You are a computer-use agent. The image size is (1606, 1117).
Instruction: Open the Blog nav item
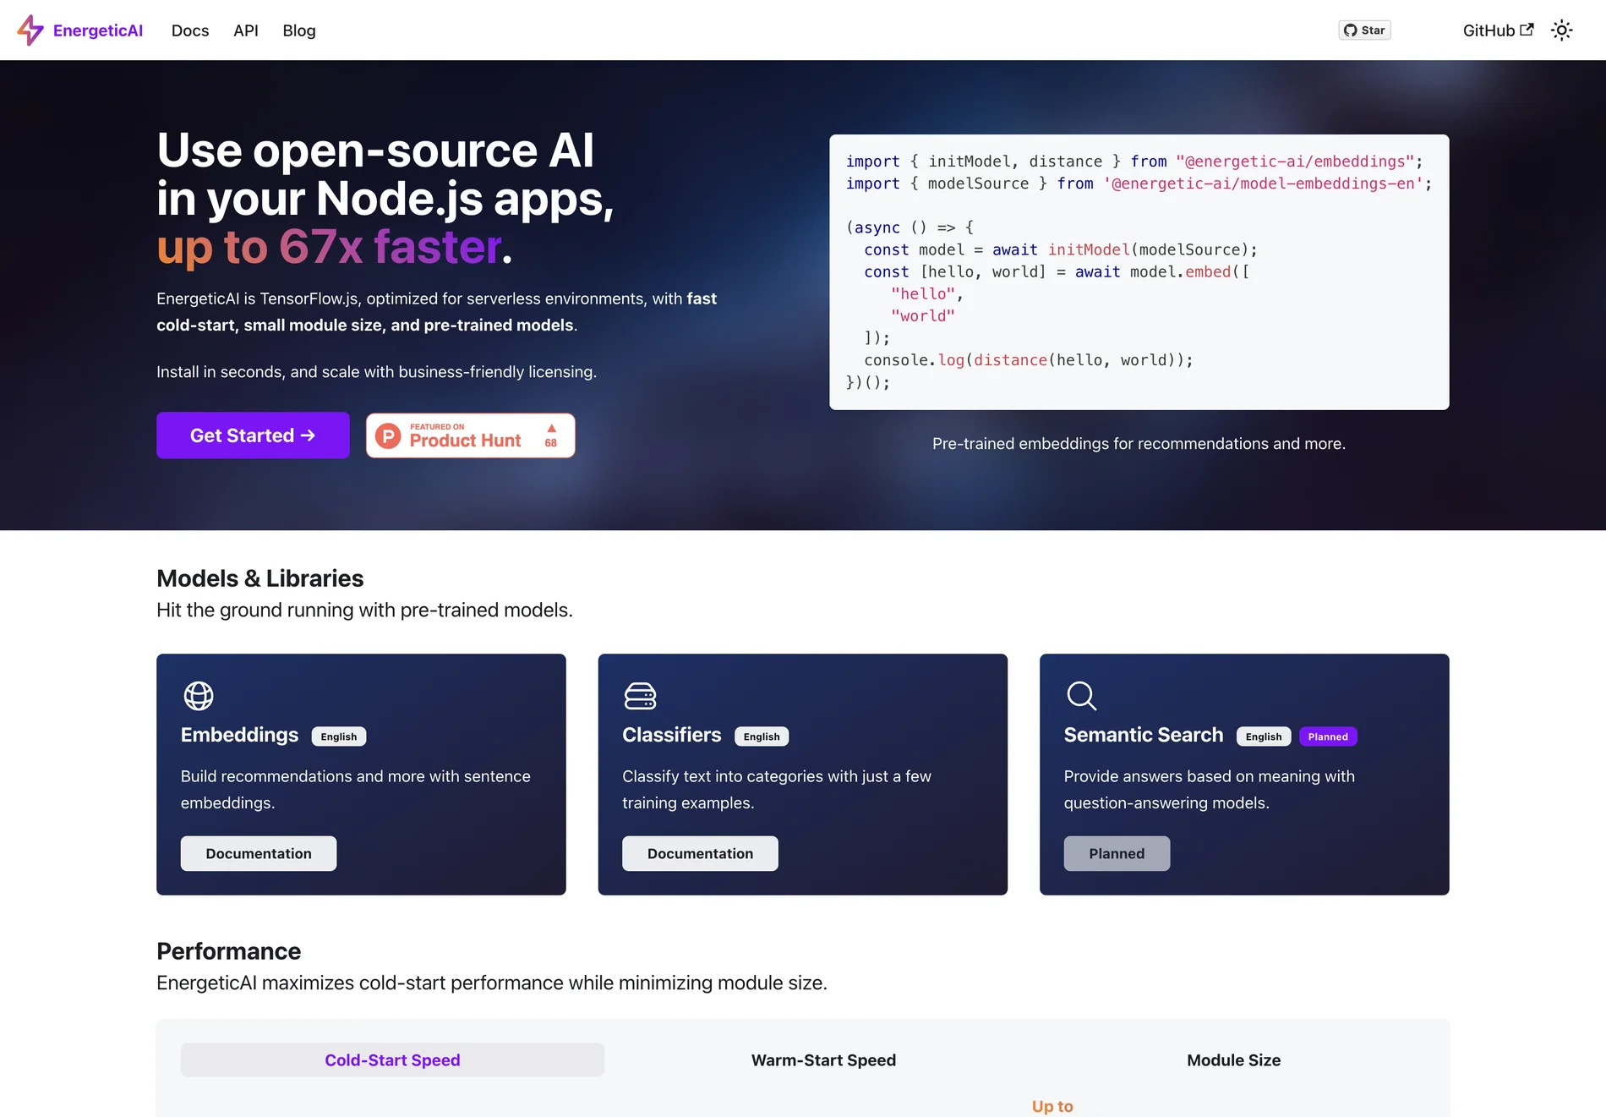[x=299, y=30]
